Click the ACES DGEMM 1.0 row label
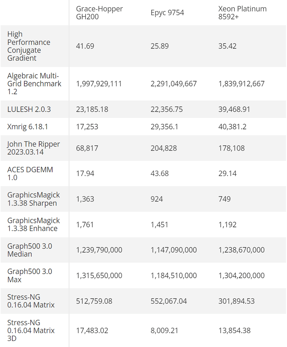287x347 pixels. 30,173
